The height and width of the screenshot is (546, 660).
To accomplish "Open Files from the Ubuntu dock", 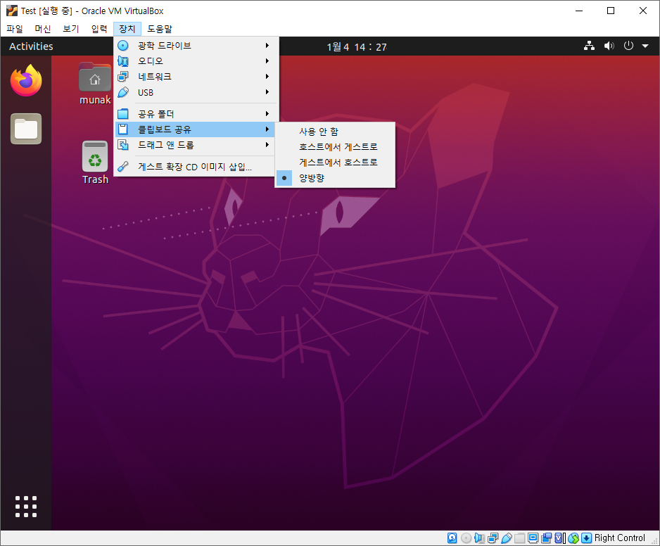I will point(26,129).
